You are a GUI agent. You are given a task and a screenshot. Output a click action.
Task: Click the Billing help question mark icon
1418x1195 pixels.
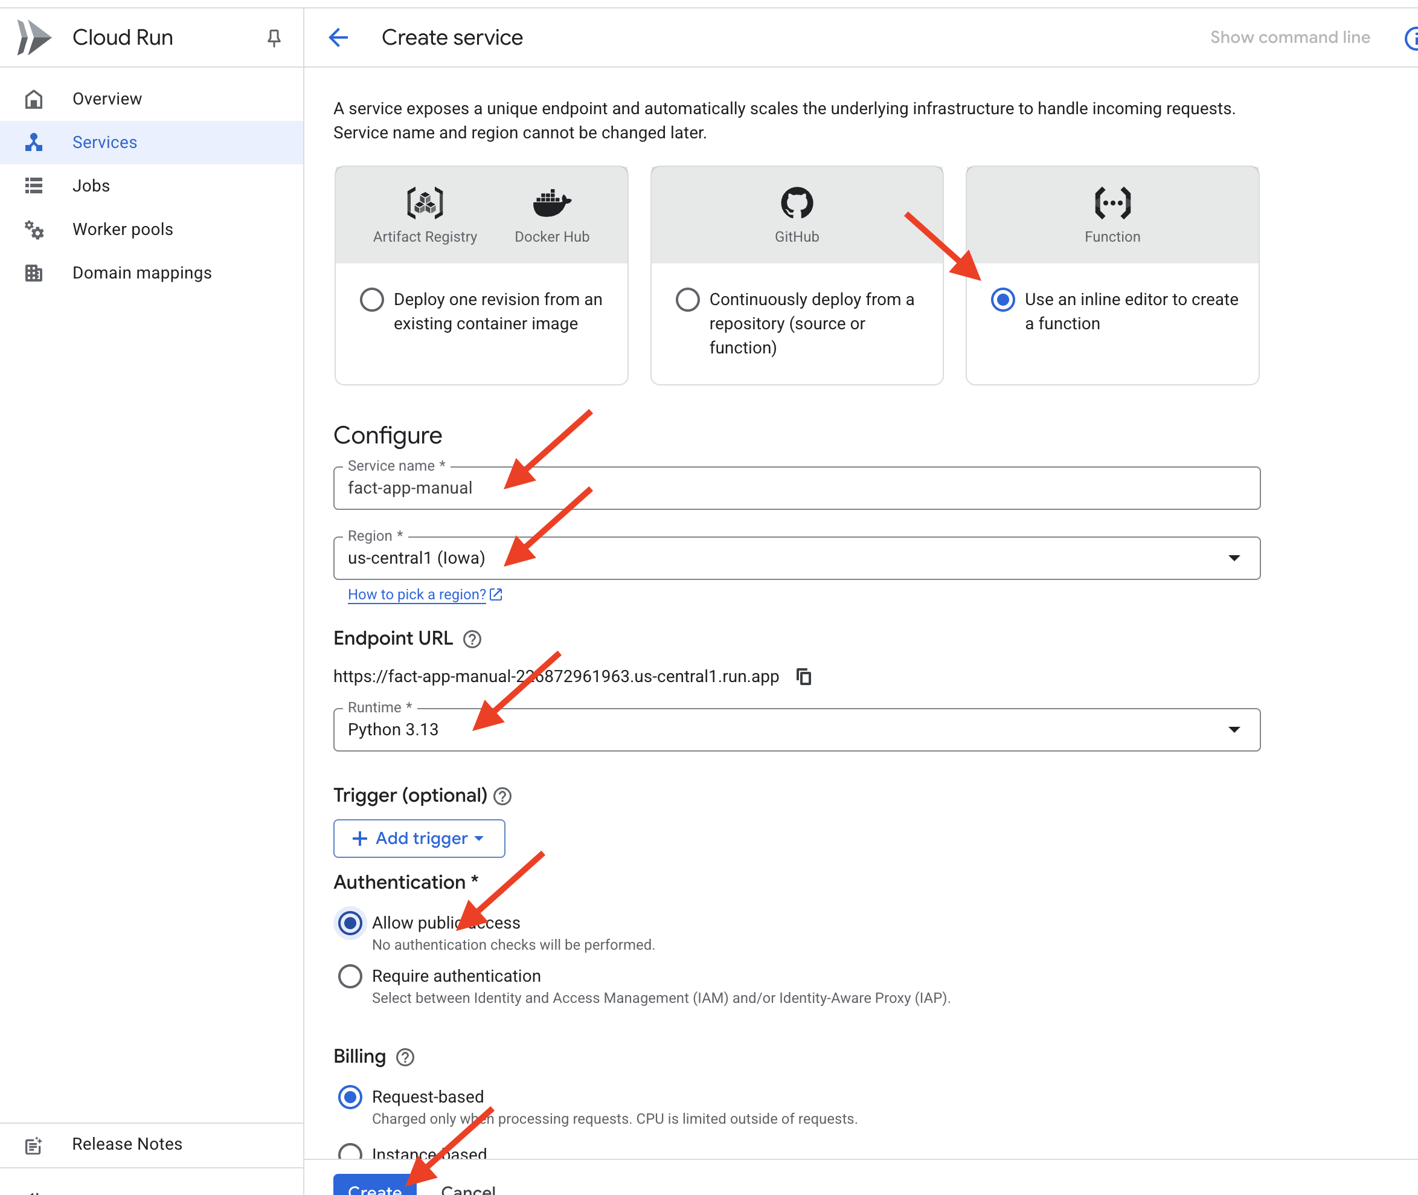tap(405, 1057)
